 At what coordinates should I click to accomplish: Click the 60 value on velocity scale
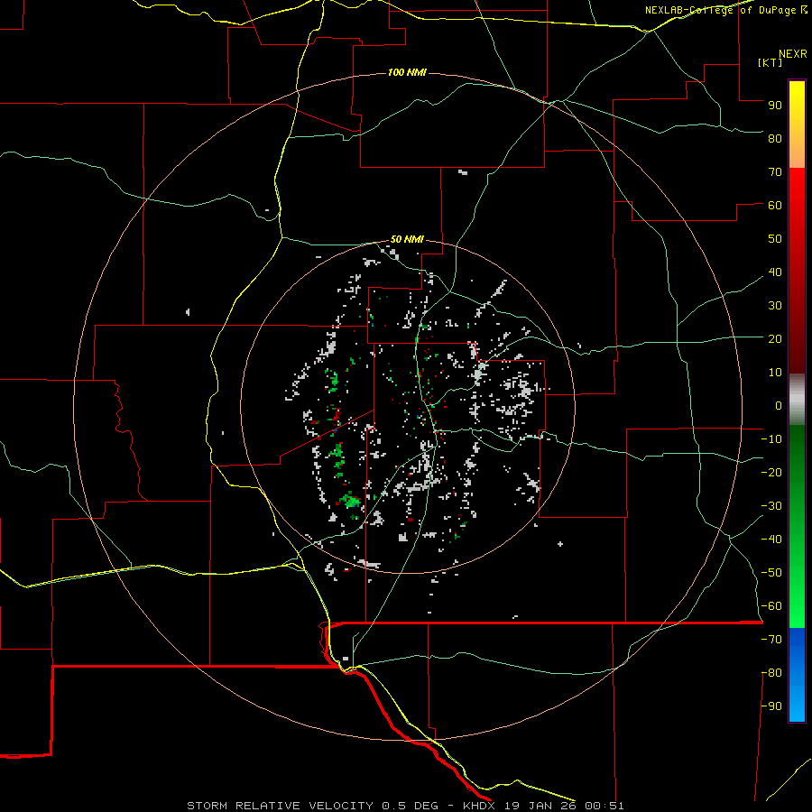[x=775, y=206]
